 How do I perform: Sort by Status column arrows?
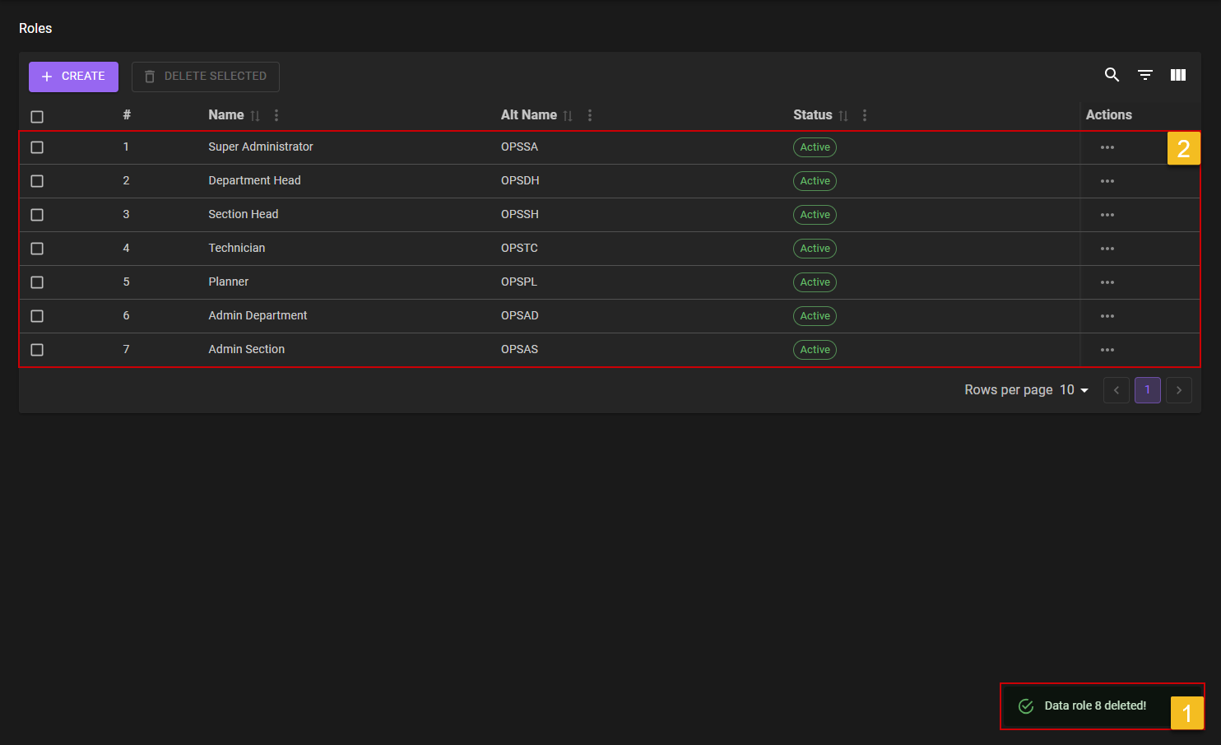(x=843, y=116)
